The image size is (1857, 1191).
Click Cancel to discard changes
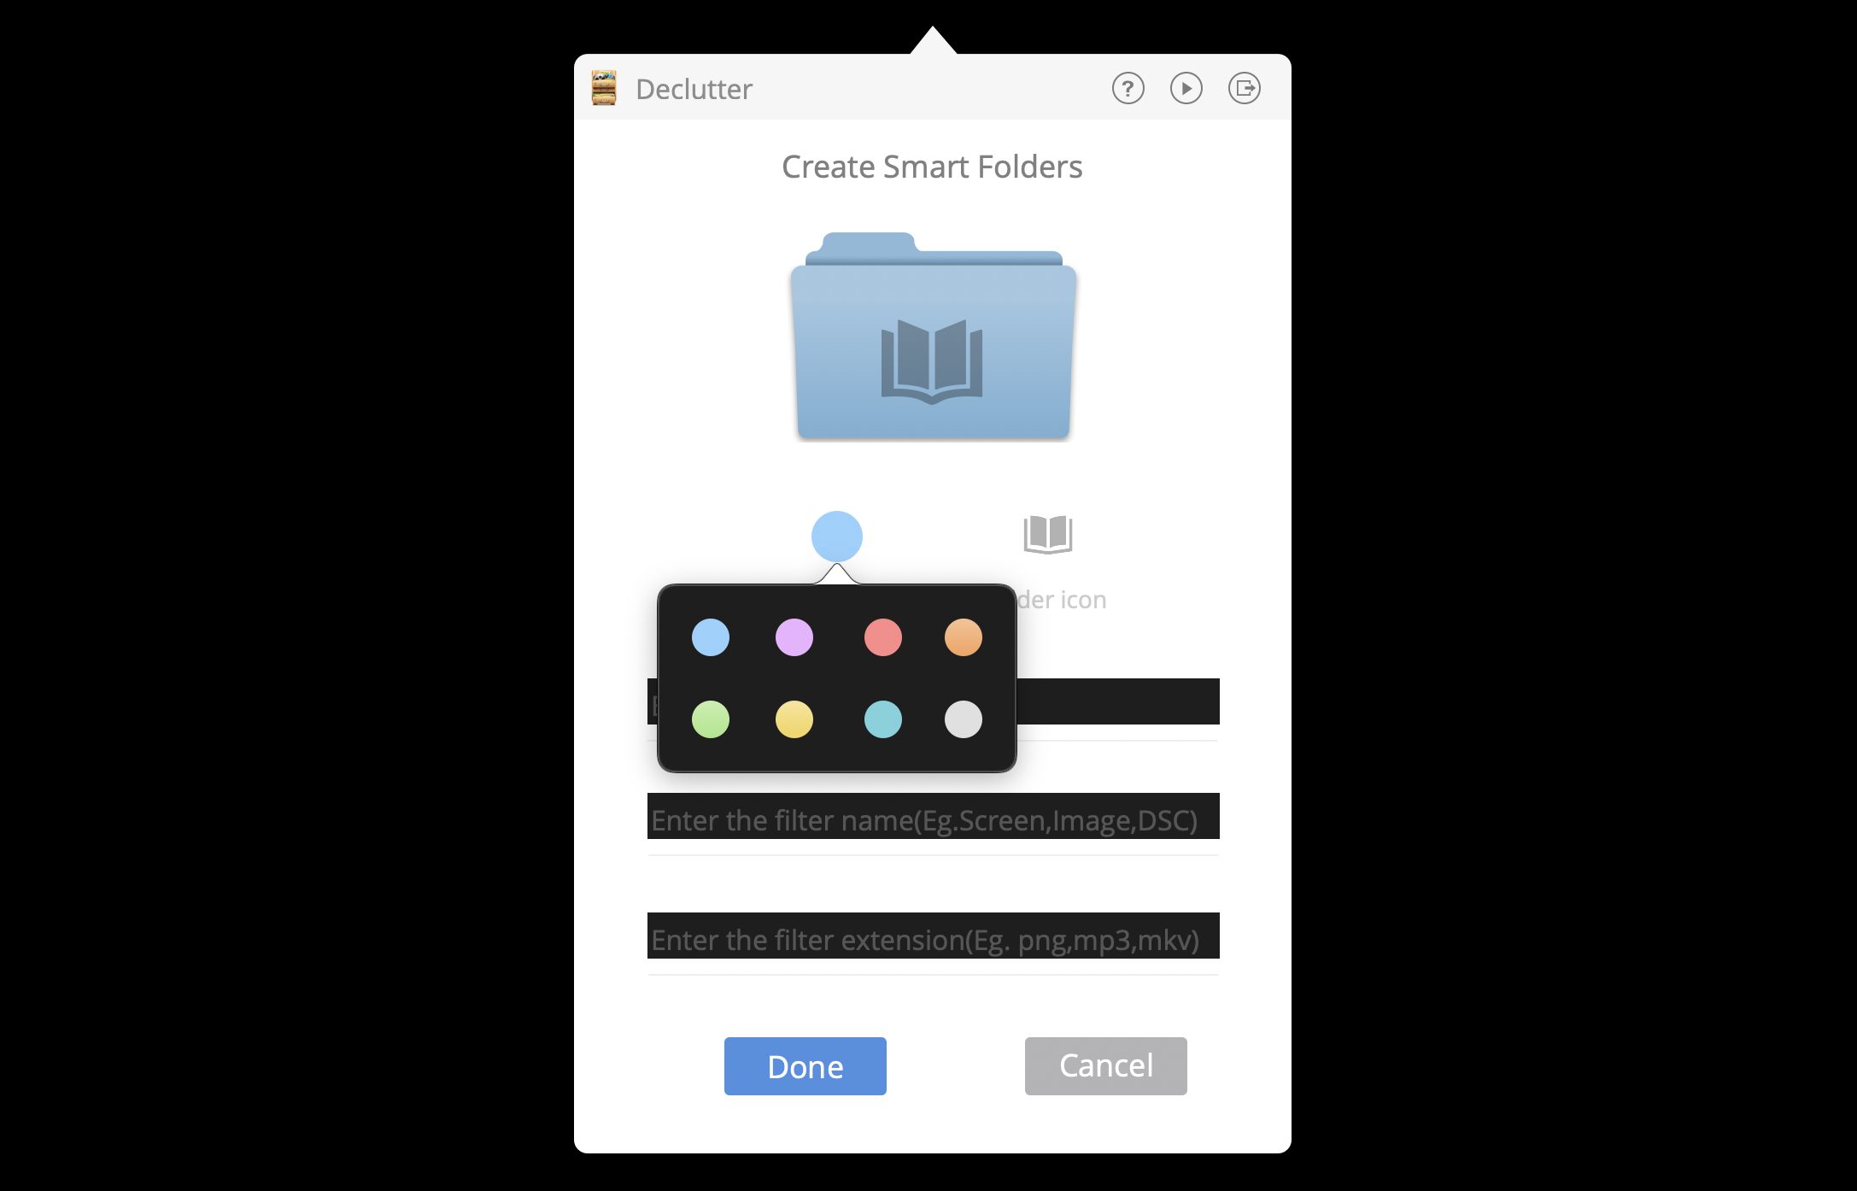(x=1104, y=1066)
